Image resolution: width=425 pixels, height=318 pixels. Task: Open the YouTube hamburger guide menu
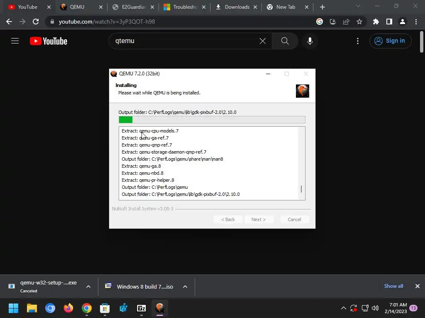pyautogui.click(x=15, y=41)
